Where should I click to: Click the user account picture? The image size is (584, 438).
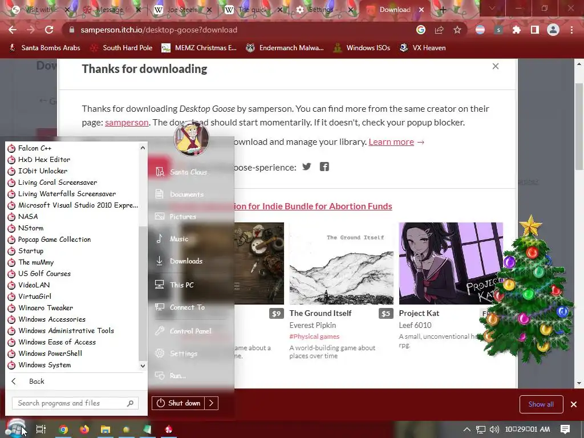[x=192, y=139]
